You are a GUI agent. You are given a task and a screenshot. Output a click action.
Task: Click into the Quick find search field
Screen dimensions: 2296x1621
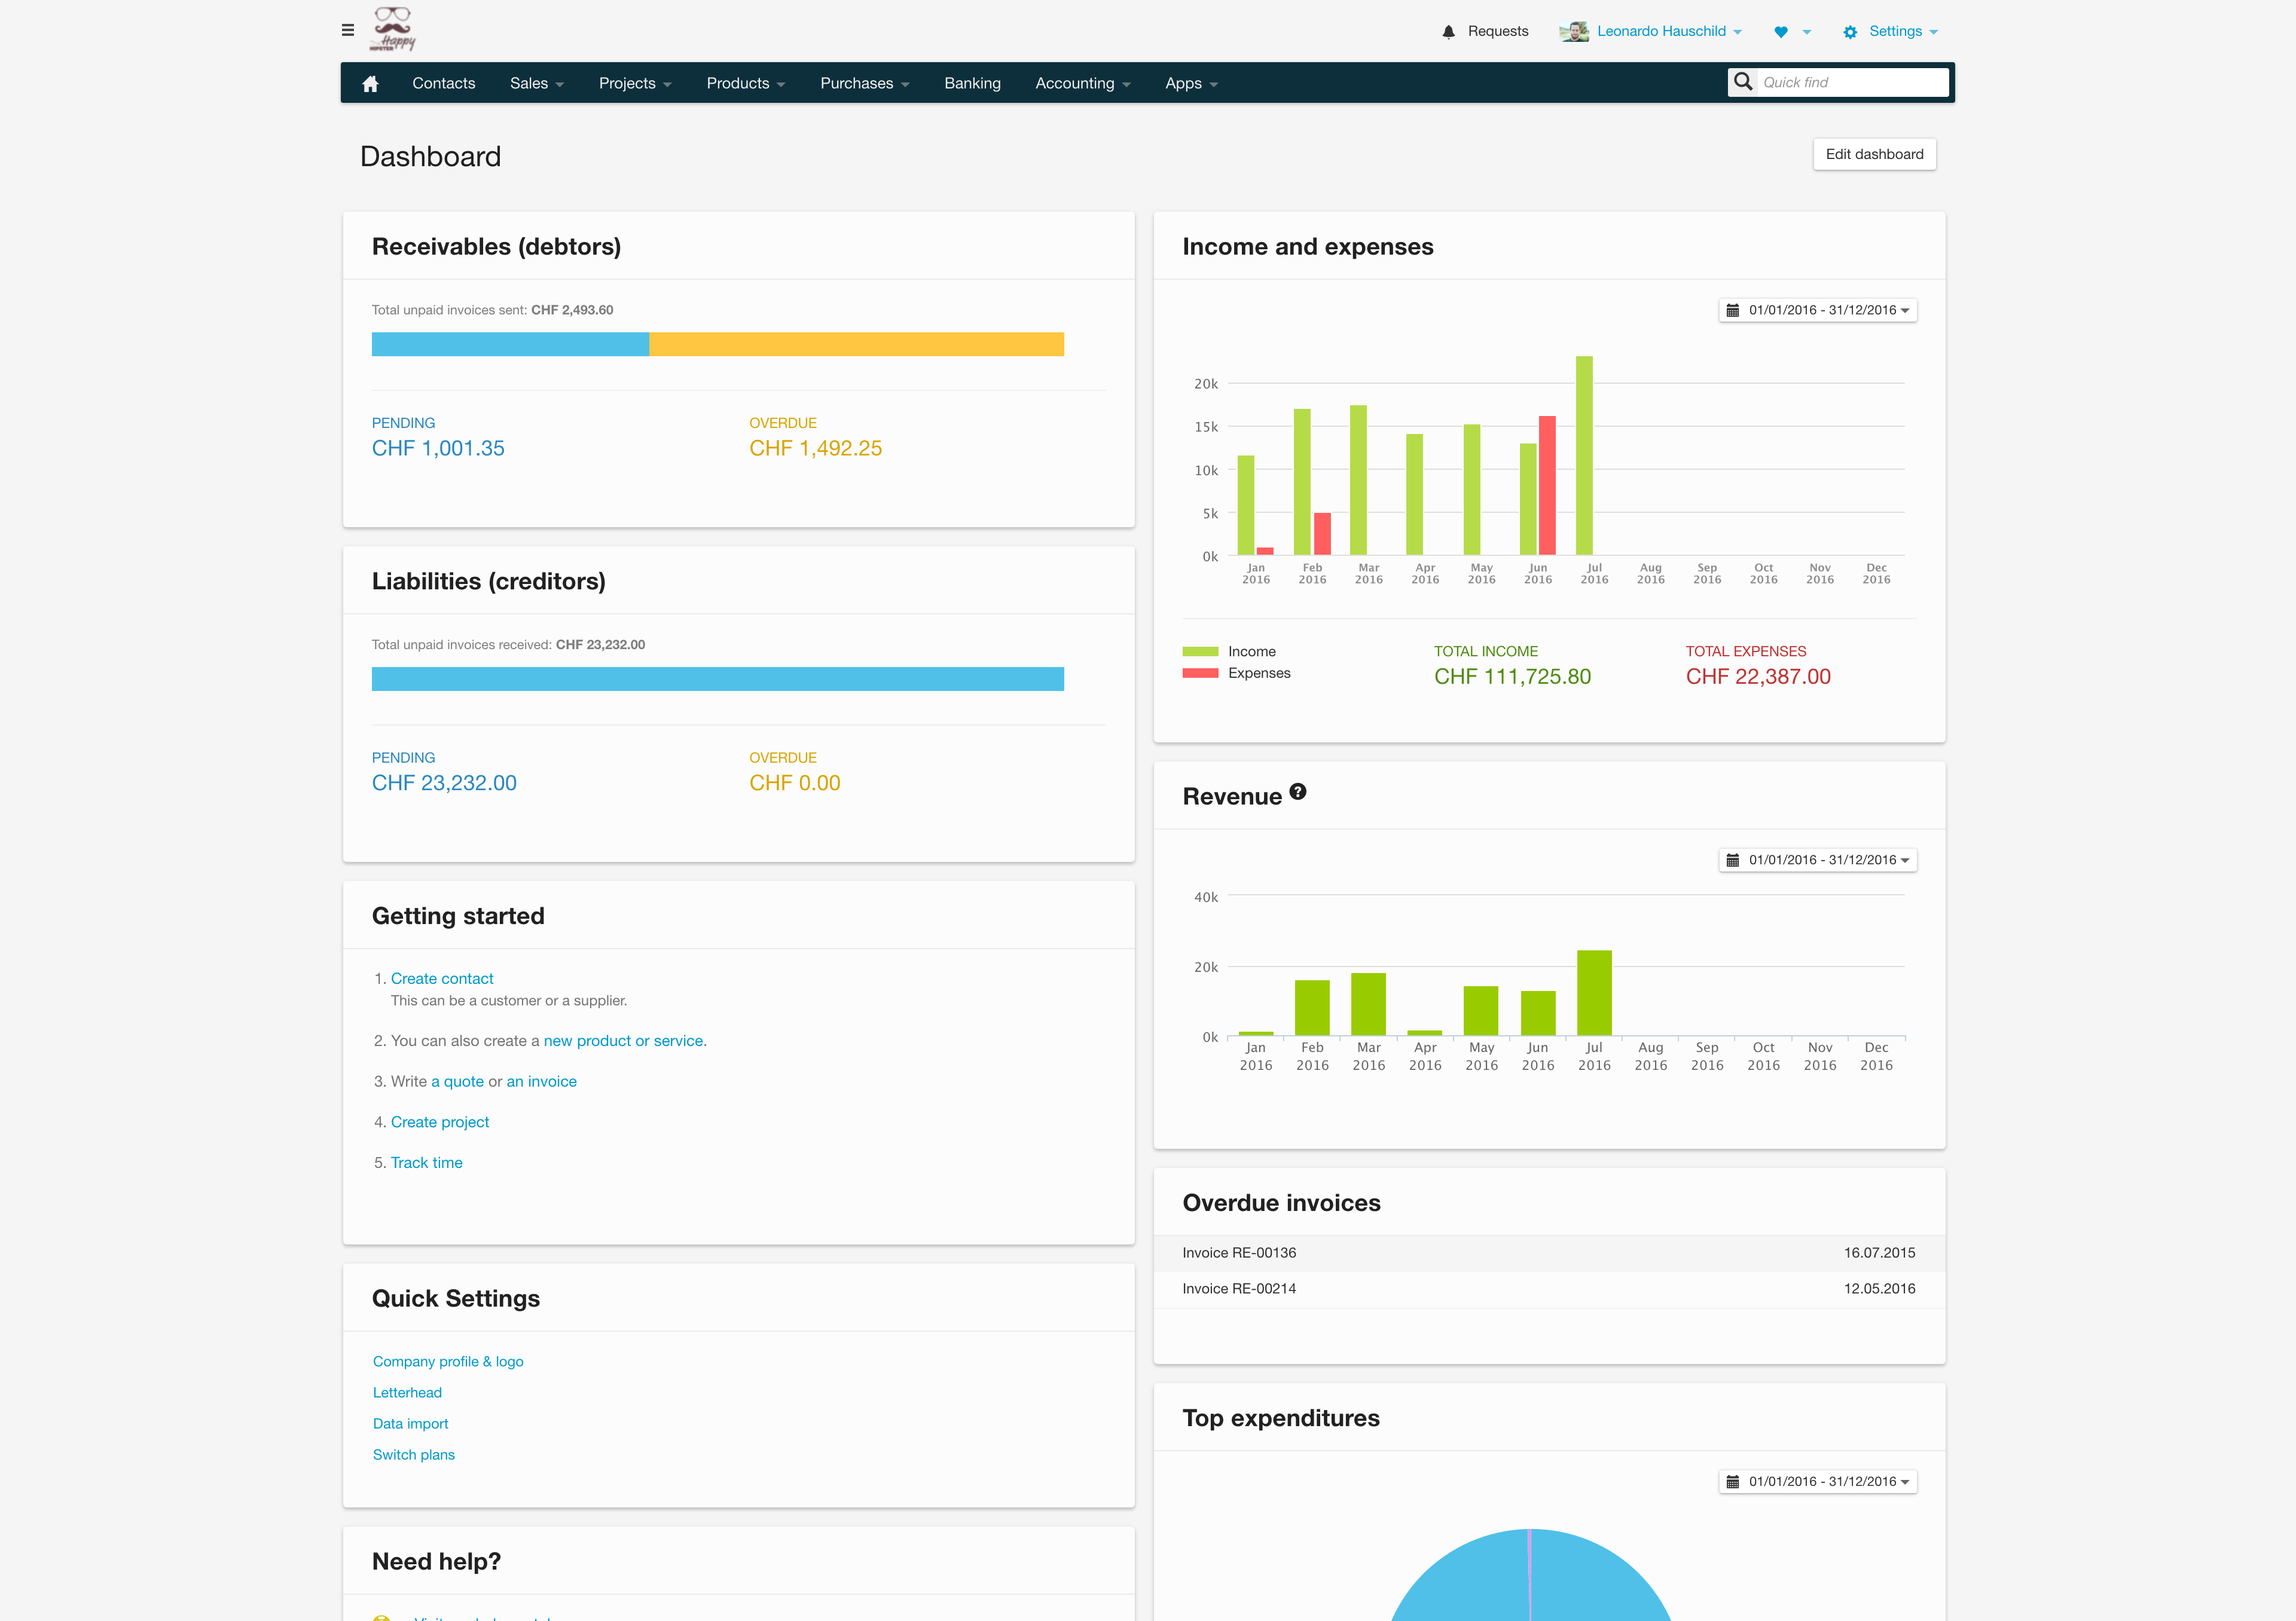[1850, 82]
